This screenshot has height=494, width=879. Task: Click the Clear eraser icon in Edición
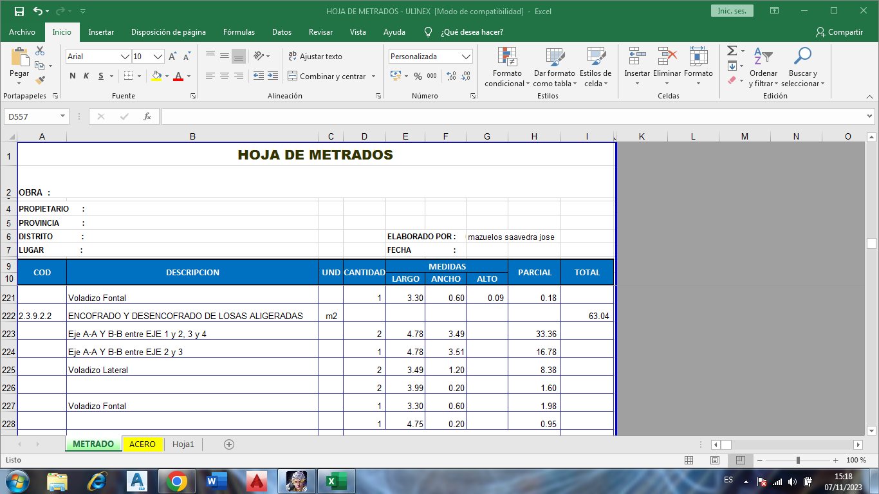click(x=732, y=80)
